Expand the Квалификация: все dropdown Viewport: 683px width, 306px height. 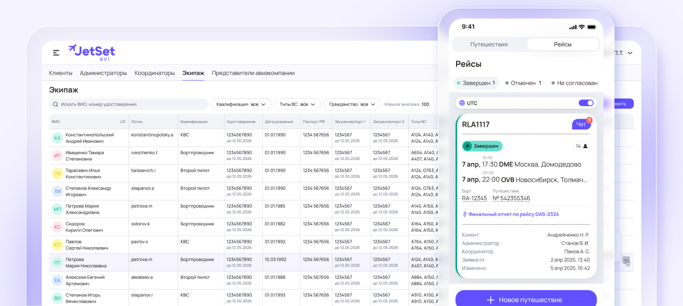click(x=240, y=104)
